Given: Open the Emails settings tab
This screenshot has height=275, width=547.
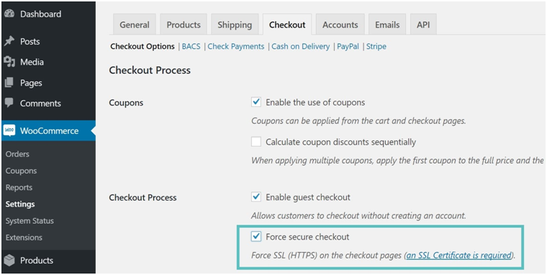Looking at the screenshot, I should [x=387, y=24].
